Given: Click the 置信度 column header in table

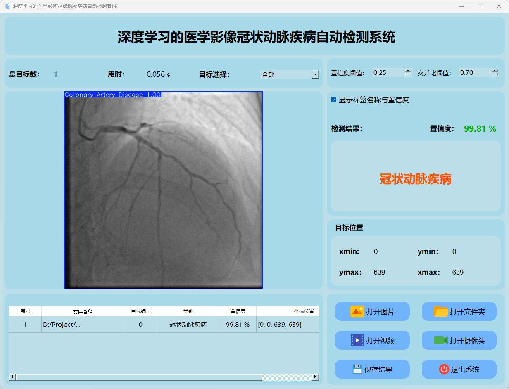Looking at the screenshot, I should click(238, 311).
